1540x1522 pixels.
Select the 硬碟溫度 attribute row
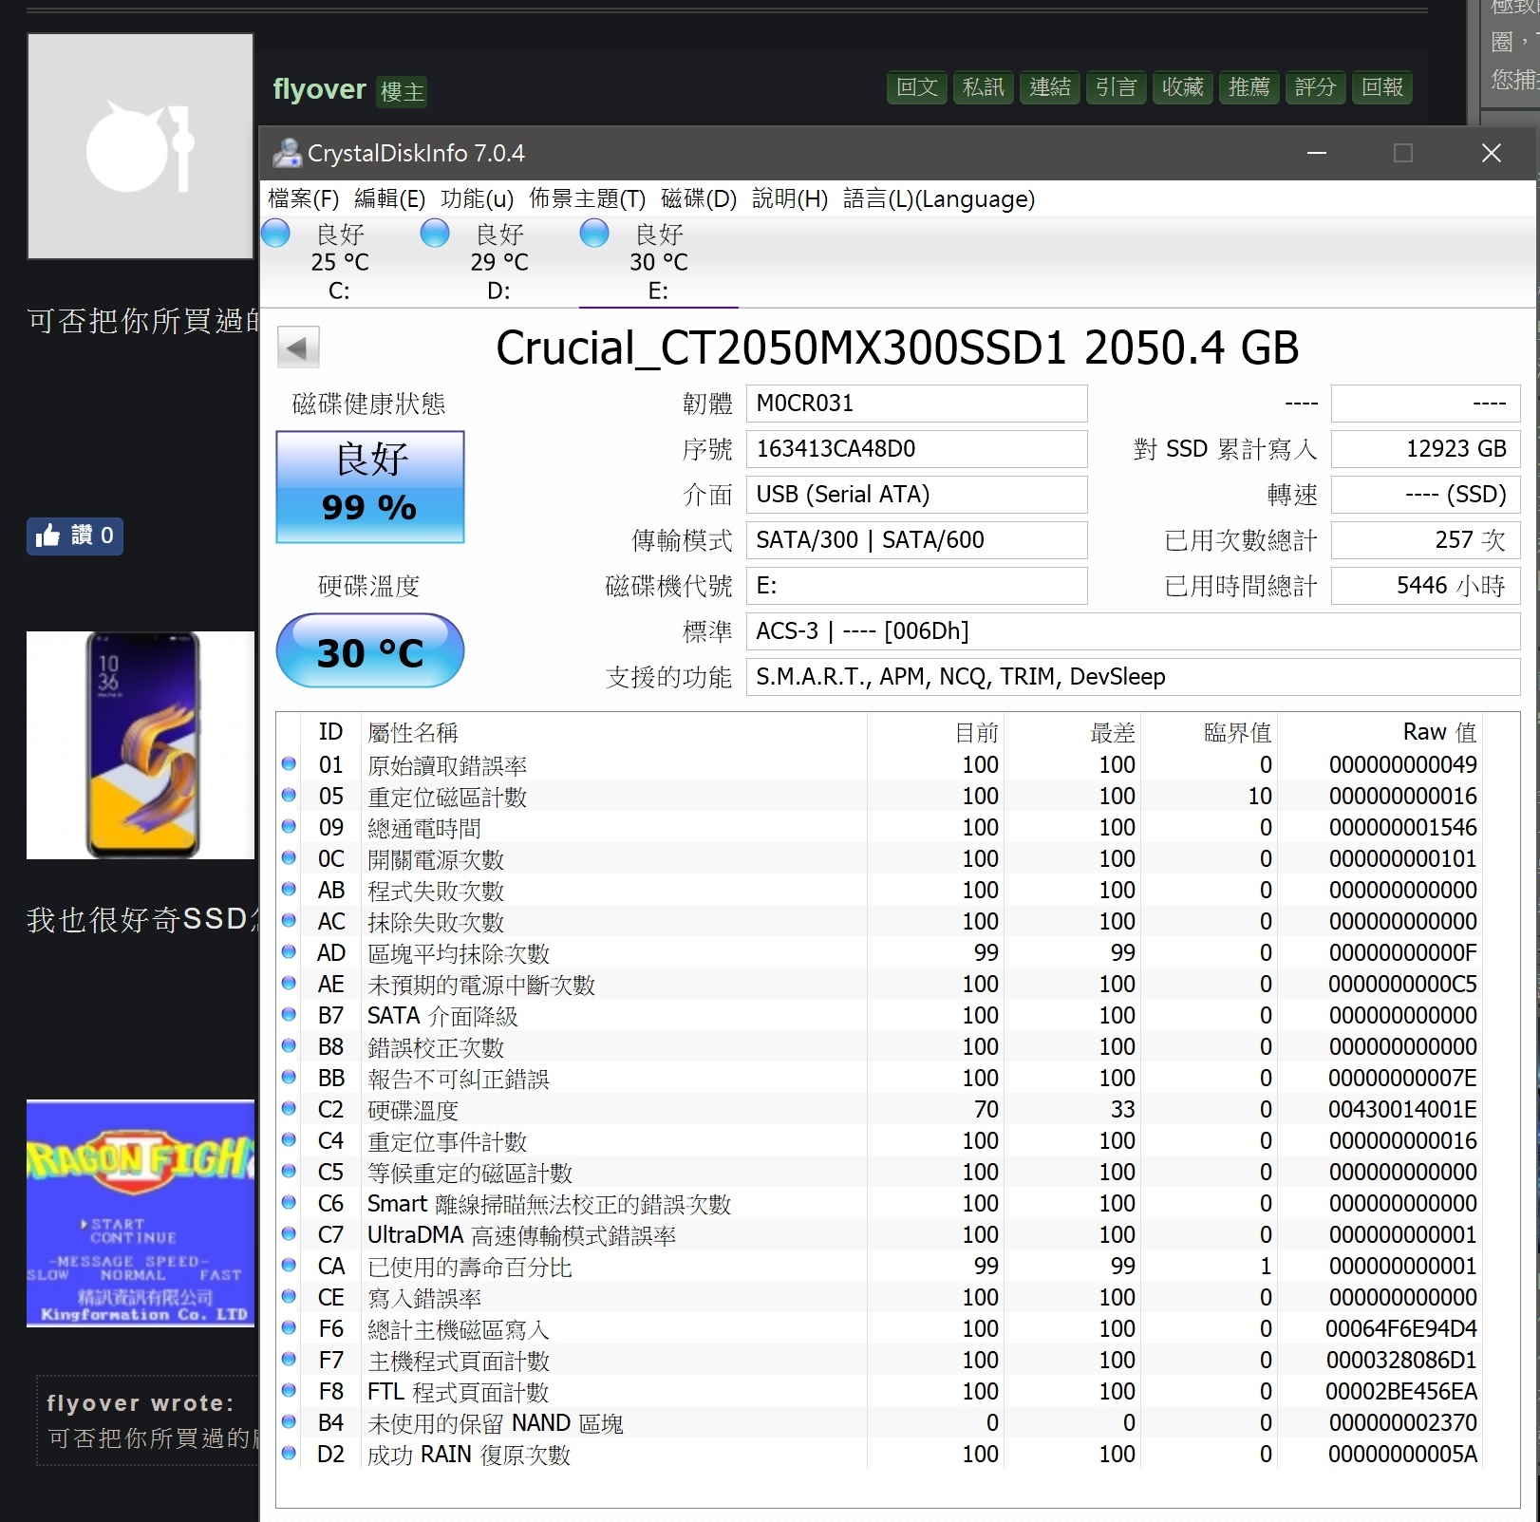point(879,1109)
